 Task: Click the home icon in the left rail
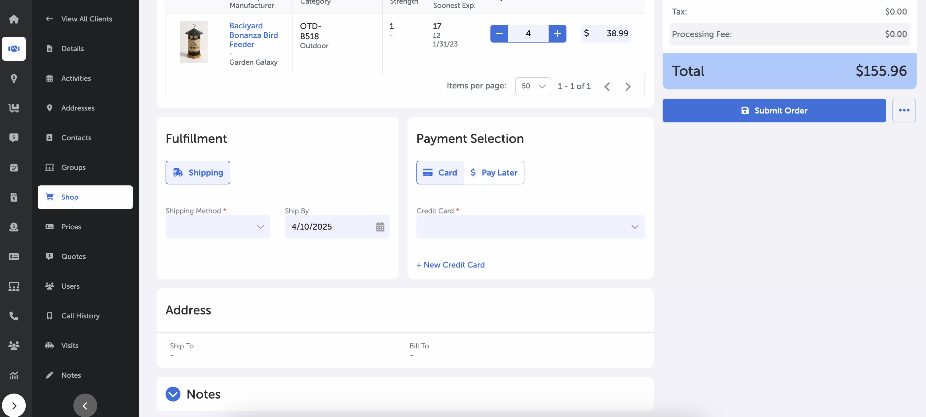click(x=14, y=19)
